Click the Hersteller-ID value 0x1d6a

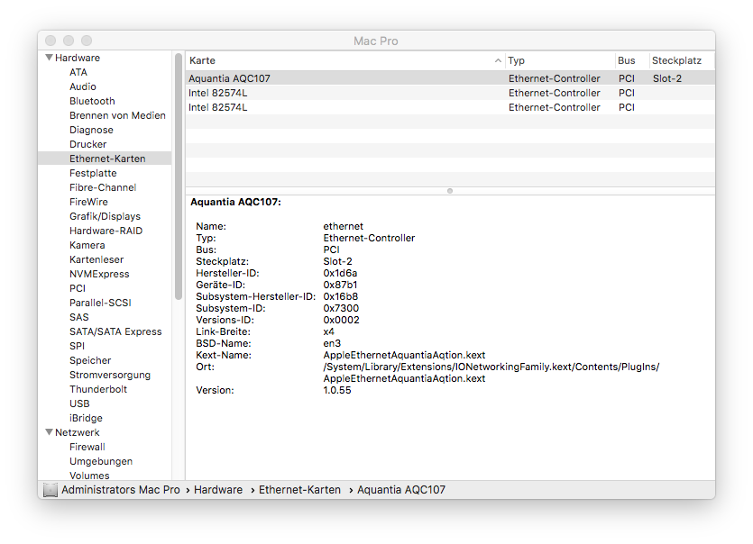coord(340,273)
